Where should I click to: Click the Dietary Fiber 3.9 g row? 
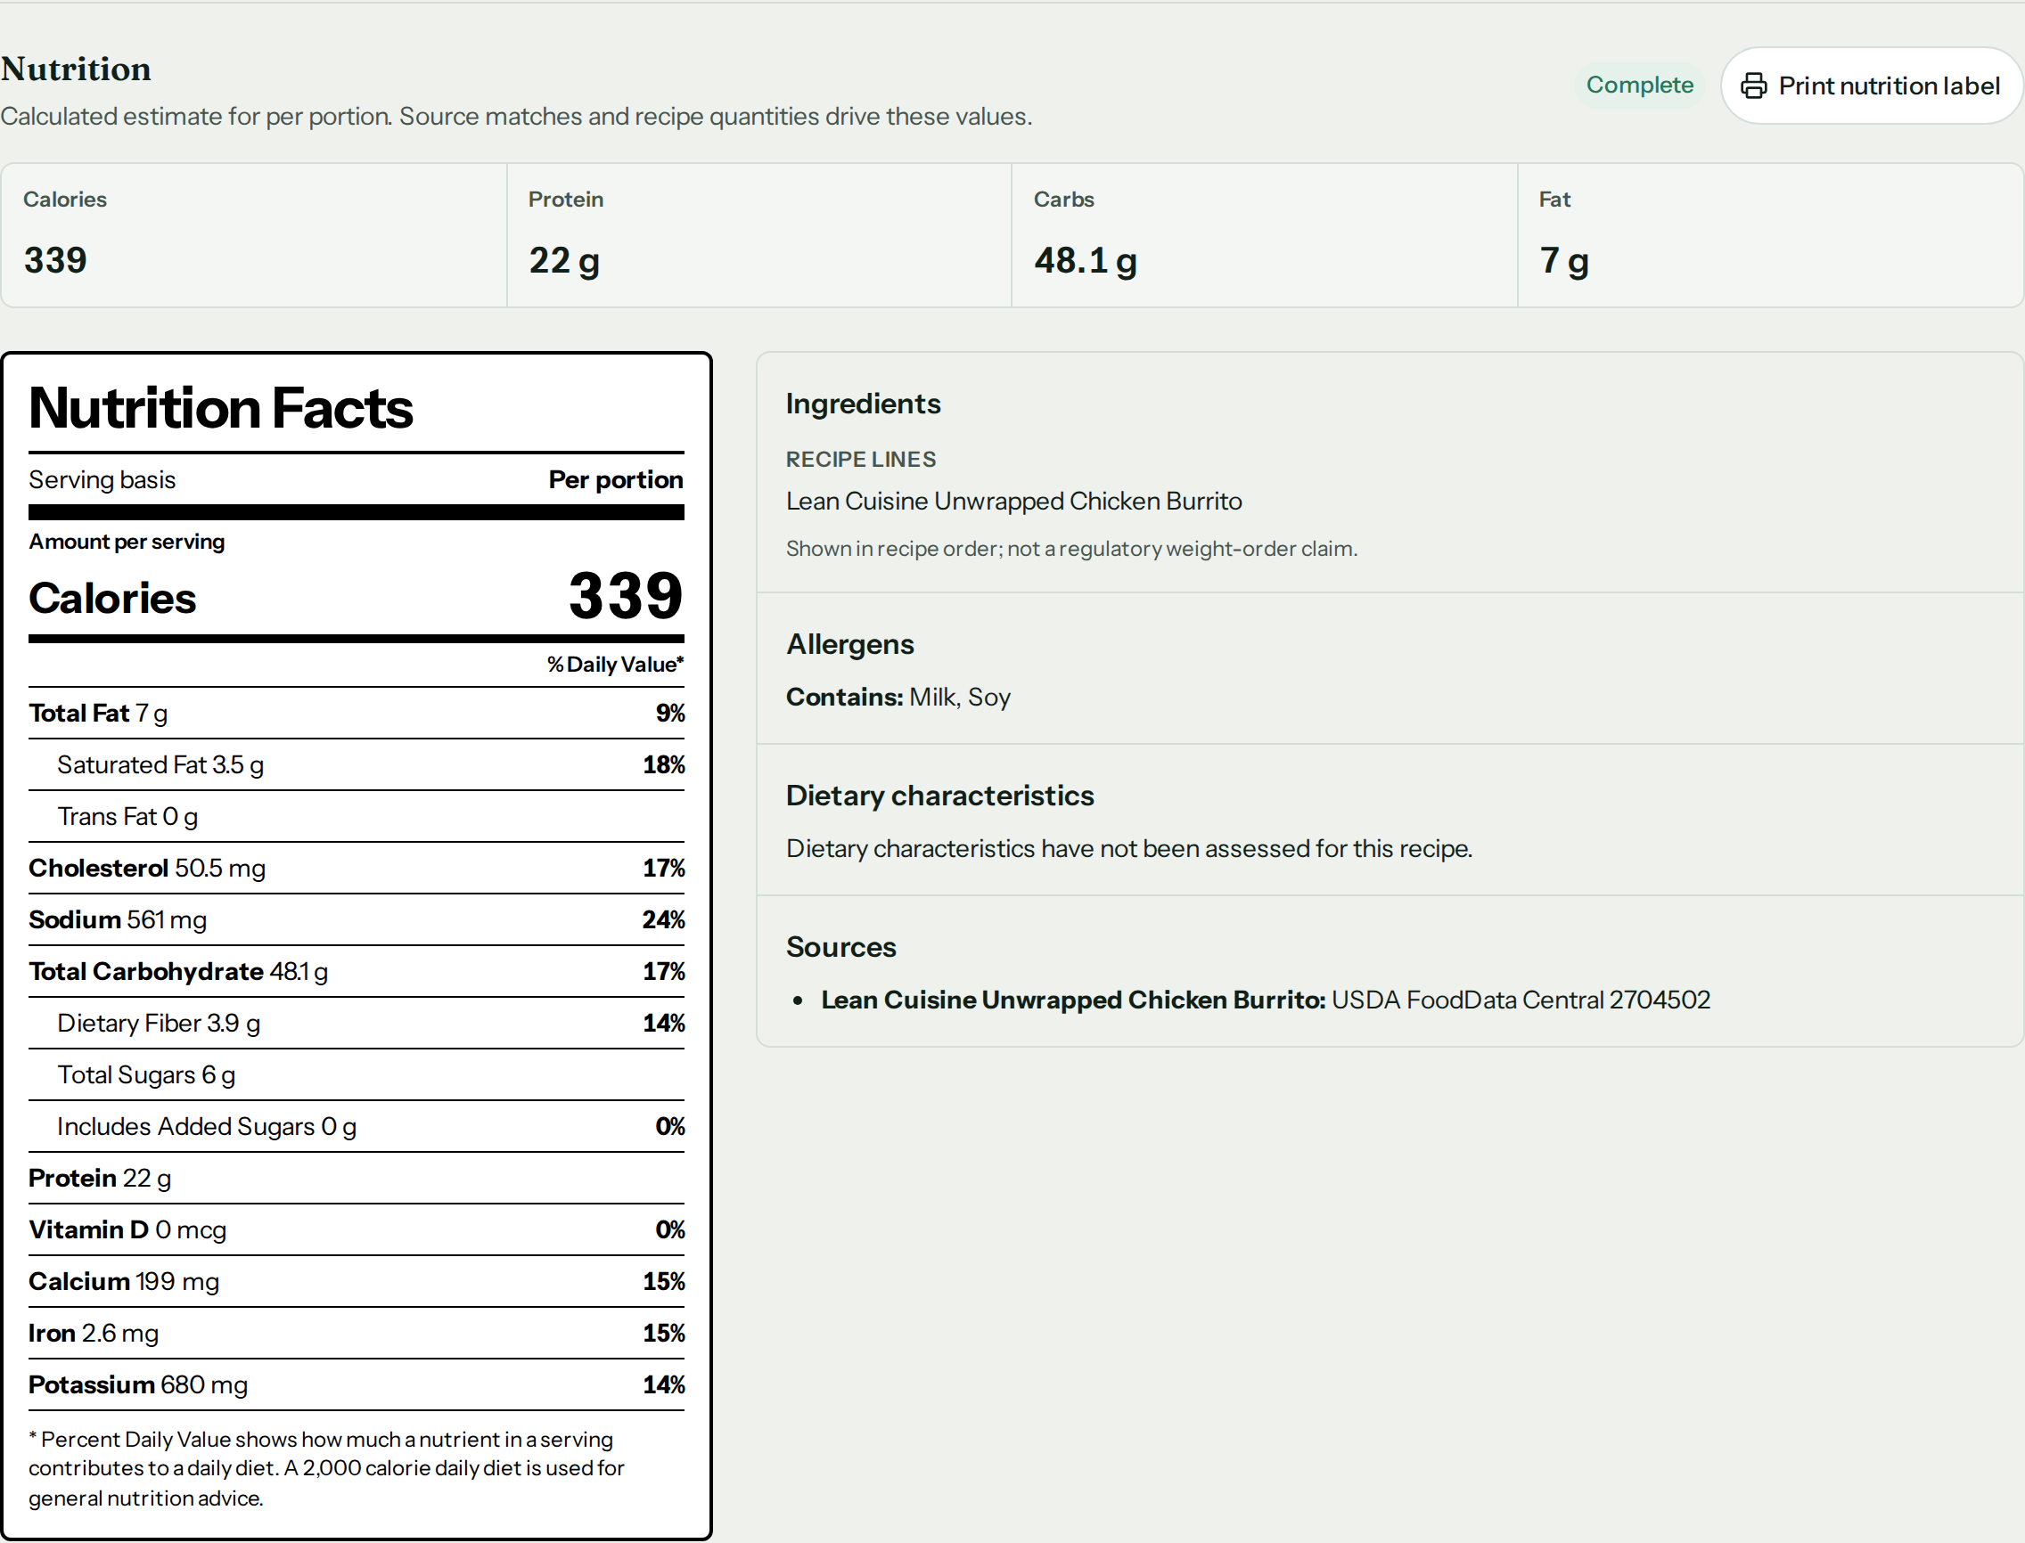357,1022
